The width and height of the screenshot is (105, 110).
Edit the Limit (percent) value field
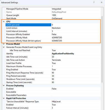(76, 25)
